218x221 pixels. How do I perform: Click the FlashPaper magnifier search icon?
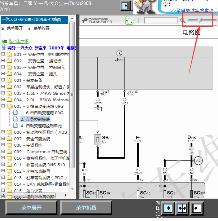pyautogui.click(x=183, y=21)
